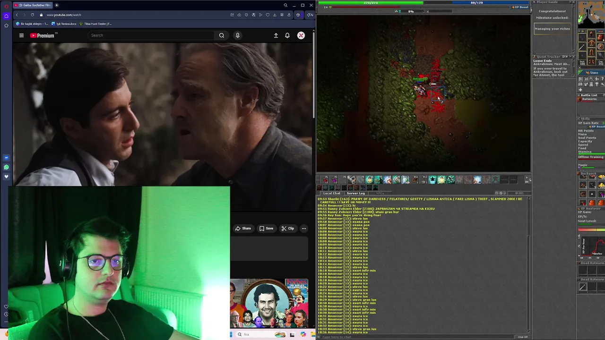
Task: Save the video to a playlist
Action: [x=267, y=229]
